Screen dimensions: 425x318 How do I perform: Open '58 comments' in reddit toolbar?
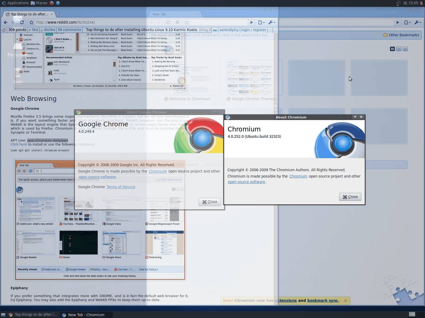(69, 30)
